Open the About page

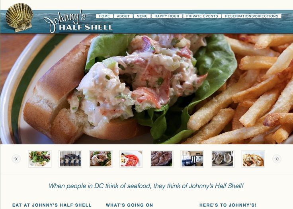coord(123,16)
